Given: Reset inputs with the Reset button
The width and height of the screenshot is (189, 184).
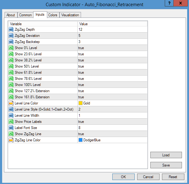Looking at the screenshot, I should 173,177.
